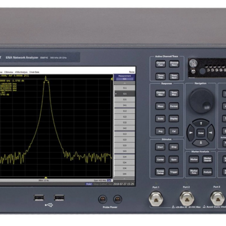Click the Trigger key under Stimulus
This screenshot has height=226, width=226.
pyautogui.click(x=174, y=172)
